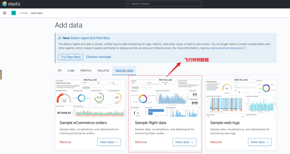Open the web logs dashboard preview

241,98
